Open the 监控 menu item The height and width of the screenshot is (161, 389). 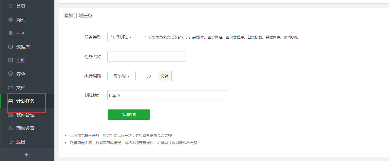[27, 60]
